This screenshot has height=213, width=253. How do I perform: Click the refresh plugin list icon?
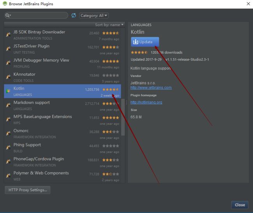74,16
